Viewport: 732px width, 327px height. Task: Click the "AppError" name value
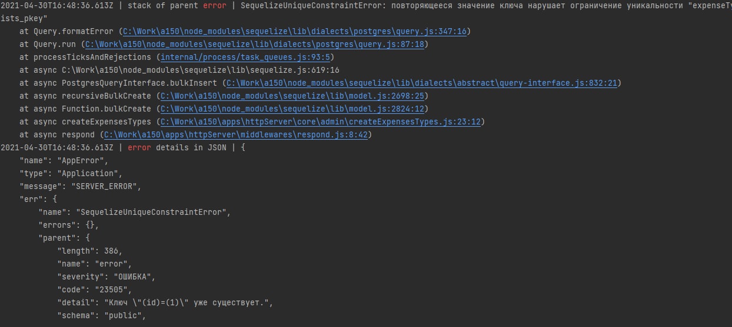click(83, 160)
